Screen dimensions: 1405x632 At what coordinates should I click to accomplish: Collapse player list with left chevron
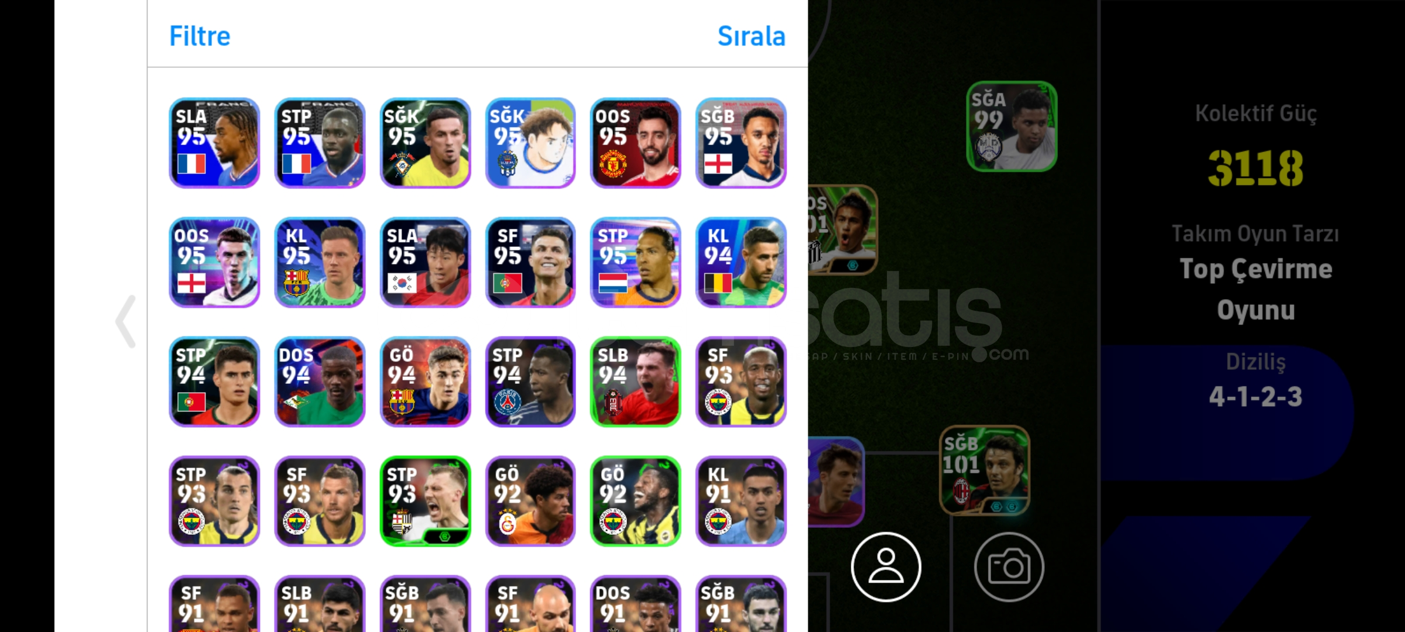tap(126, 321)
